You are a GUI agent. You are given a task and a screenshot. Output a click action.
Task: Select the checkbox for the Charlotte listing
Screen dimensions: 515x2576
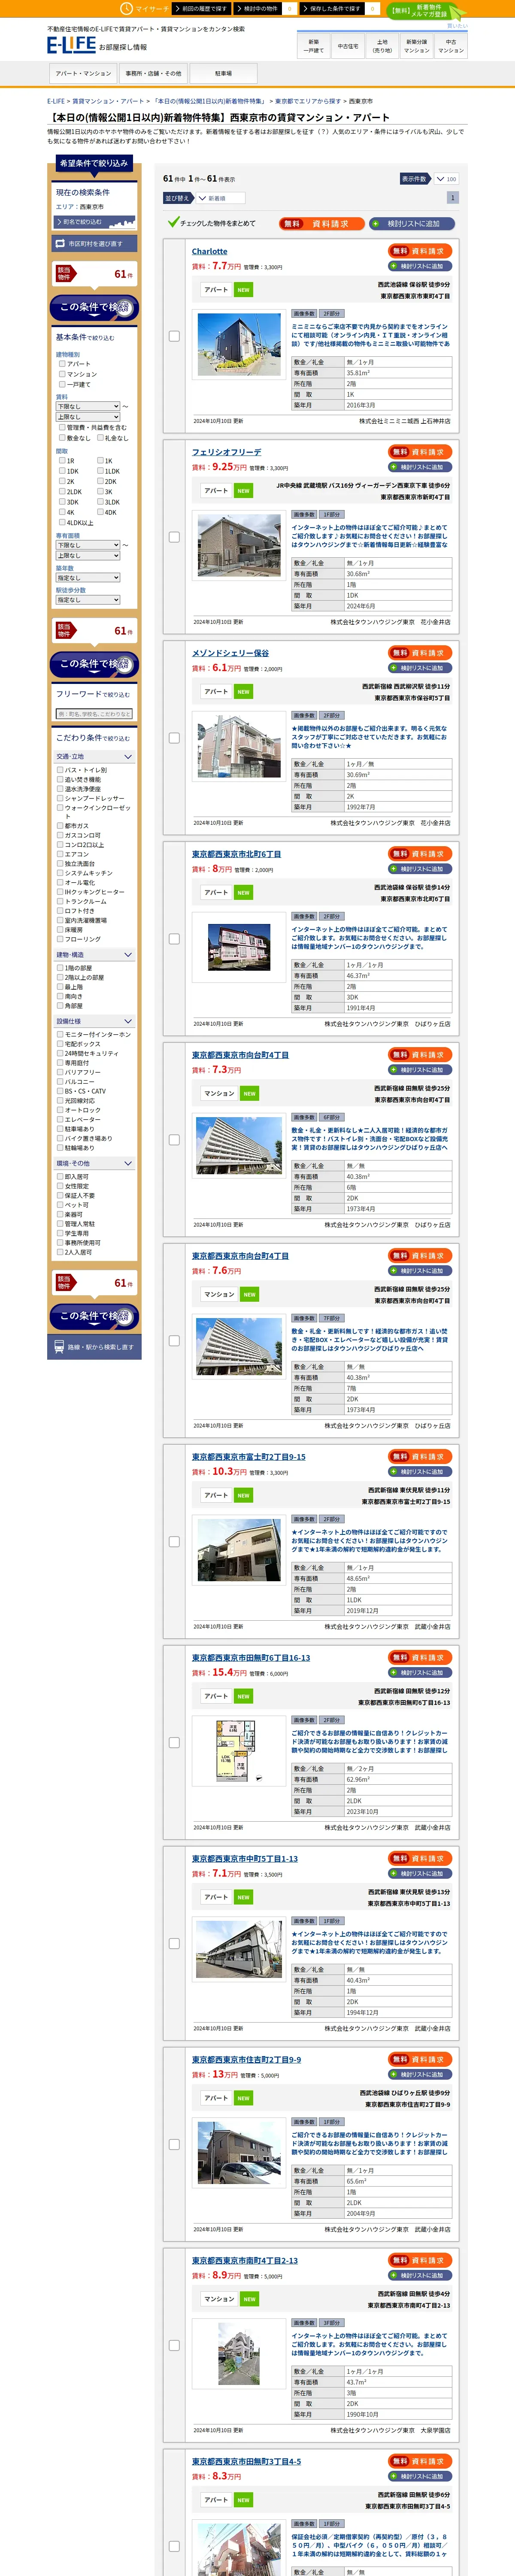click(174, 336)
